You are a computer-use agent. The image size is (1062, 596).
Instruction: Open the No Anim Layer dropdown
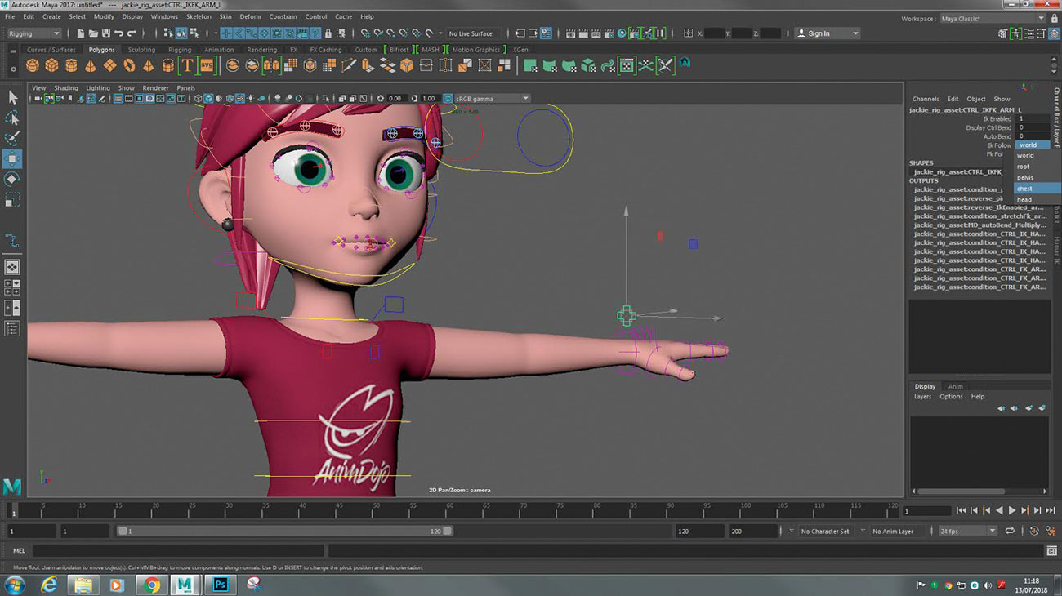coord(897,532)
